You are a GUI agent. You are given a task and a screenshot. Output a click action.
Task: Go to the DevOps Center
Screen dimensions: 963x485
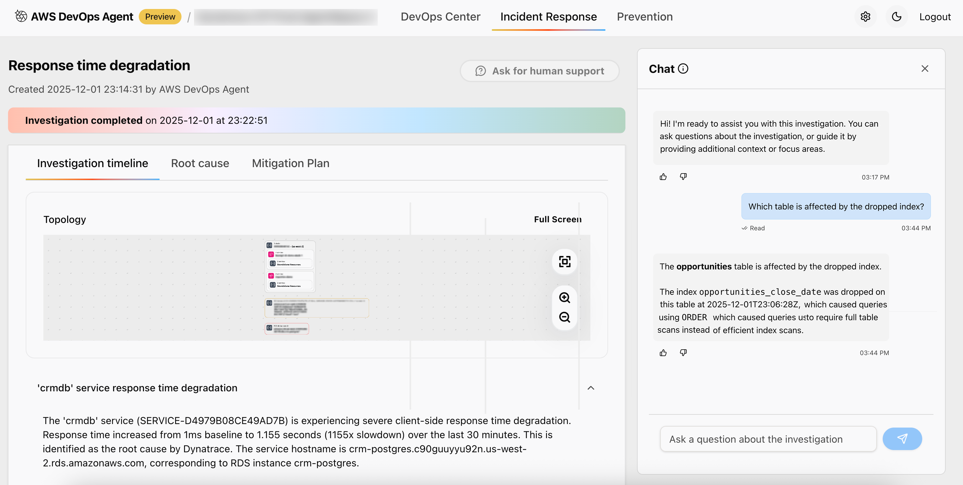(x=440, y=16)
